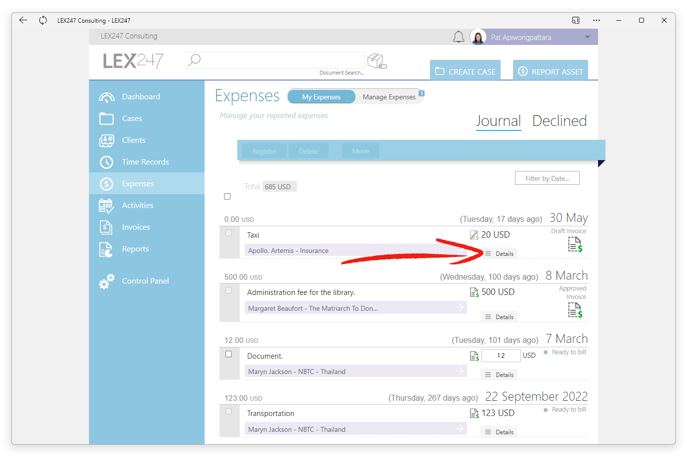The image size is (687, 457).
Task: Click the Reports chart document icon
Action: tap(106, 249)
